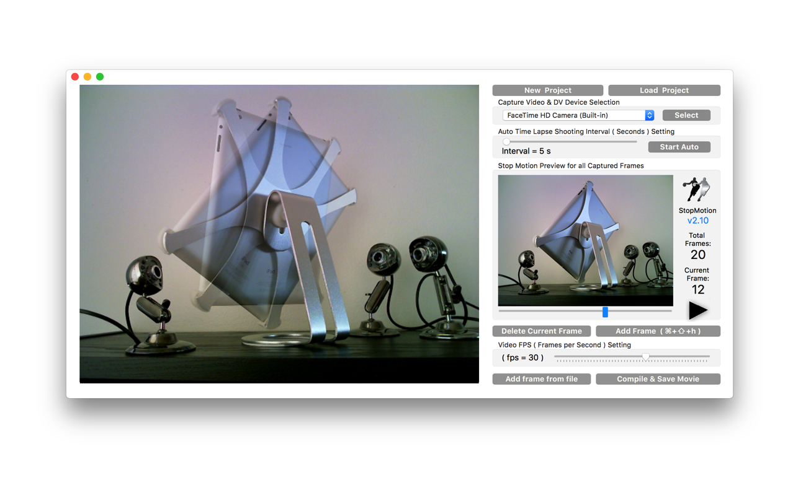
Task: Click 'Capture Video & DV Device Selection' heading
Action: 558,102
